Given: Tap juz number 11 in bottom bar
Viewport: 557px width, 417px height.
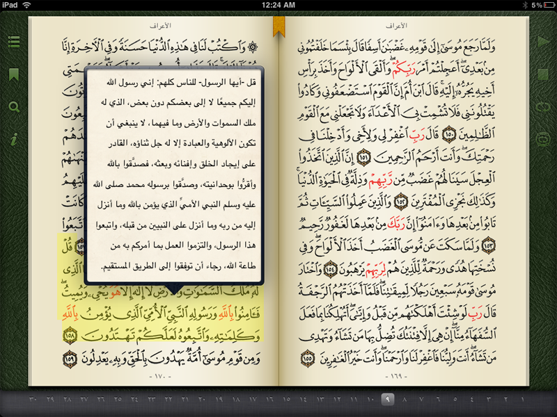Looking at the screenshot, I should pos(354,399).
